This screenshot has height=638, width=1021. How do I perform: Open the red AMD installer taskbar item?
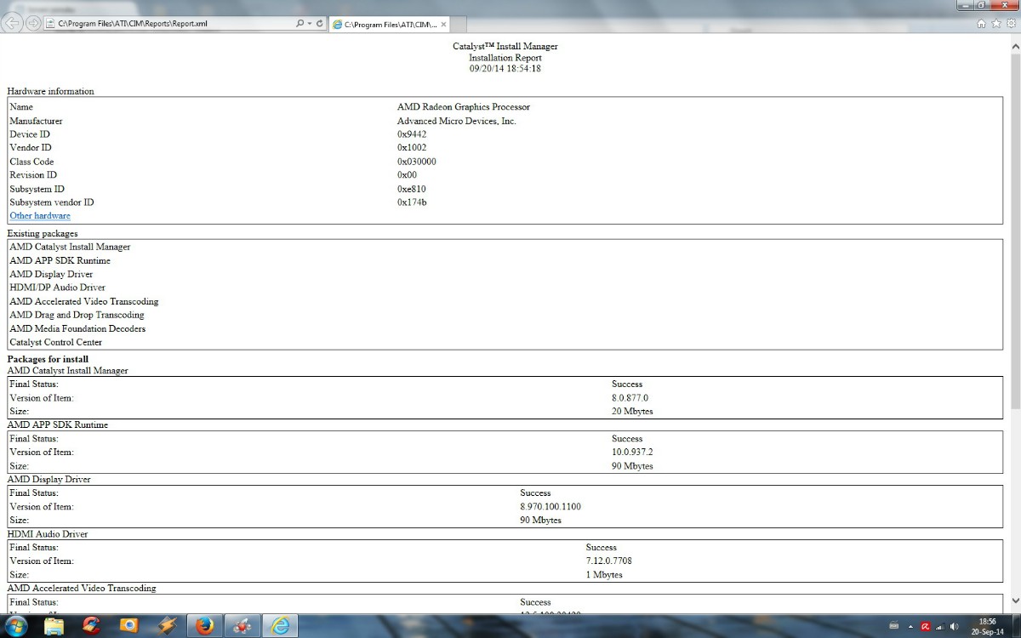click(242, 626)
